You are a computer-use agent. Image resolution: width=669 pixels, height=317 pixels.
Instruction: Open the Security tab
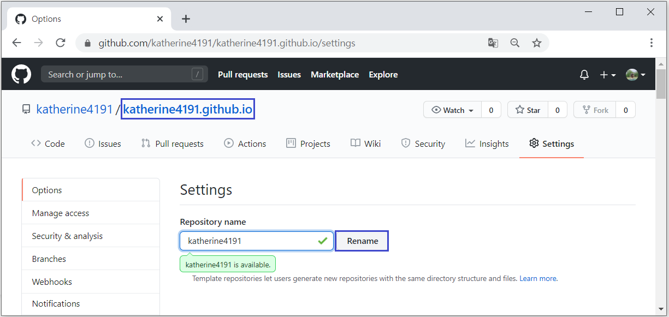coord(423,143)
